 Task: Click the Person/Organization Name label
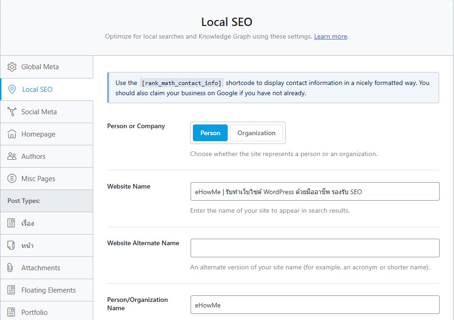[137, 304]
